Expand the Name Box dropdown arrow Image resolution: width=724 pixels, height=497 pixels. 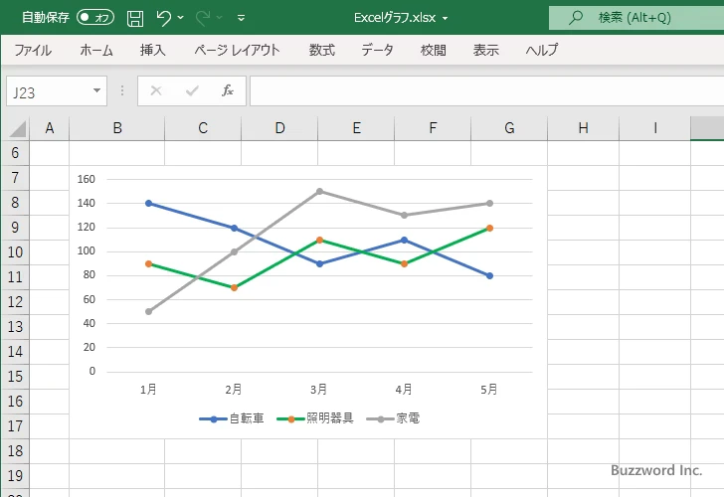(97, 90)
